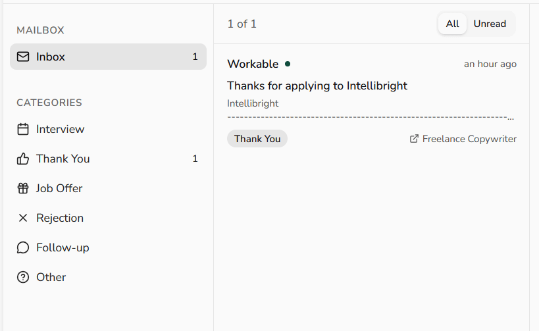
Task: Click the external link icon beside Freelance Copywriter
Action: point(414,139)
